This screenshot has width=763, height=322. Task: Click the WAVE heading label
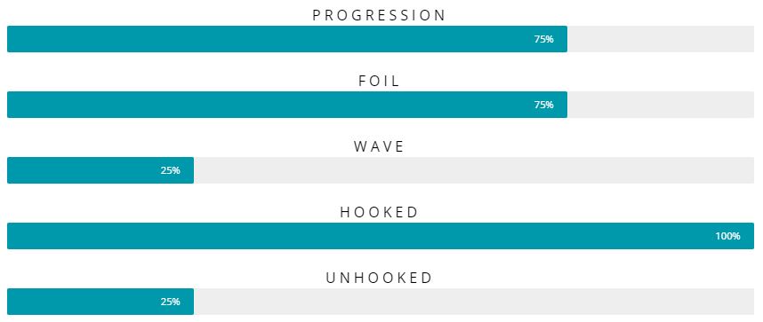379,146
